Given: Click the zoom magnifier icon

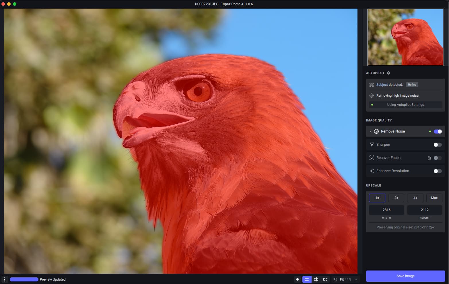Looking at the screenshot, I should point(335,279).
